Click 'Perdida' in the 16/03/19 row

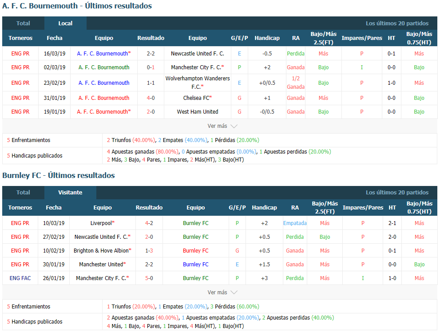click(296, 54)
